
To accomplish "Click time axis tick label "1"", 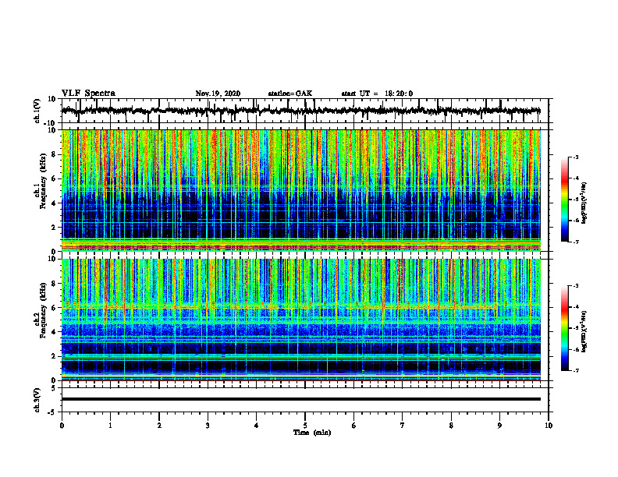I will click(x=110, y=426).
